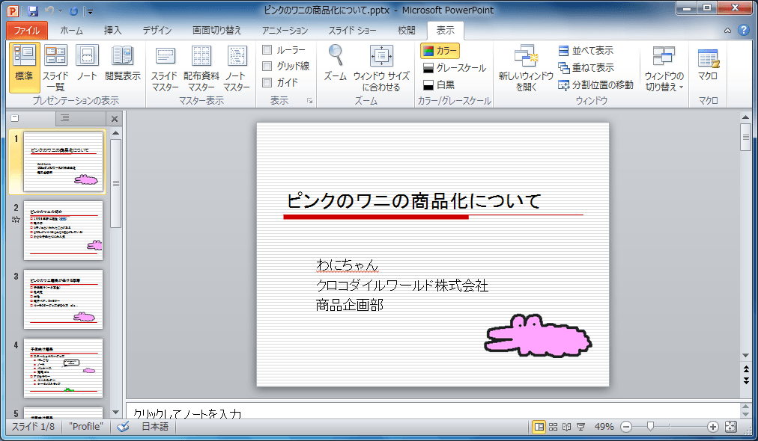Image resolution: width=758 pixels, height=441 pixels.
Task: Click zoom out minus button
Action: coord(626,427)
